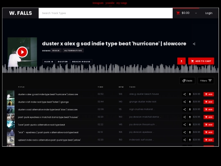
Task: Select the Alternative genre tag
Action: [73, 50]
